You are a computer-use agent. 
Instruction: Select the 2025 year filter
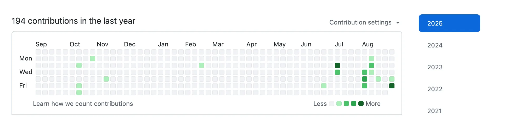pyautogui.click(x=449, y=23)
